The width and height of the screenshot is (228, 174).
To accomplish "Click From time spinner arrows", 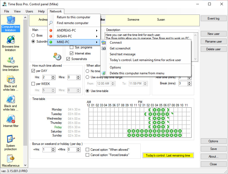I will tap(113, 84).
